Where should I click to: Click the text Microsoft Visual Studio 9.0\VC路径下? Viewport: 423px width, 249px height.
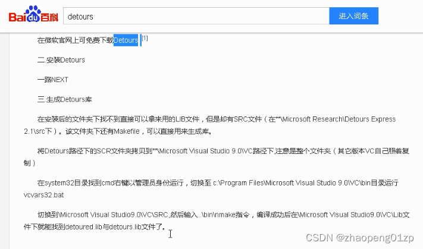[x=217, y=151]
